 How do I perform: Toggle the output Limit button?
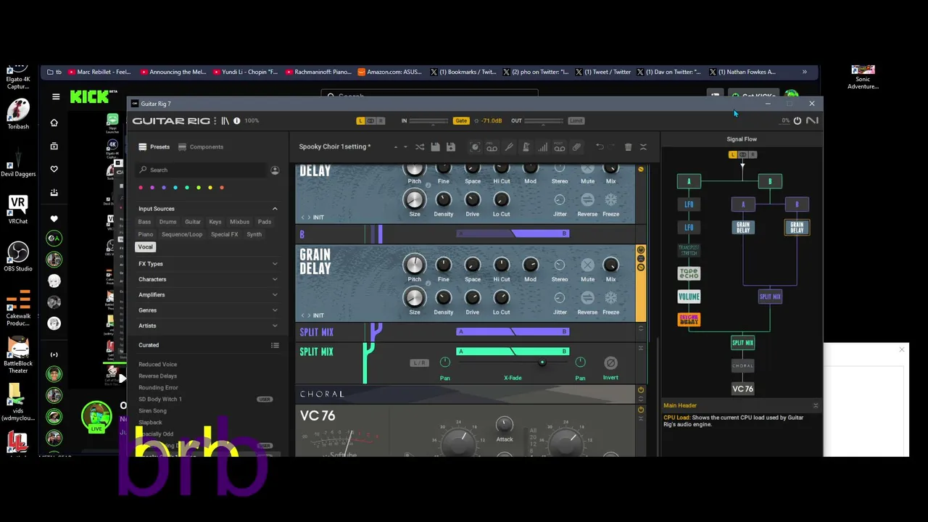click(576, 121)
